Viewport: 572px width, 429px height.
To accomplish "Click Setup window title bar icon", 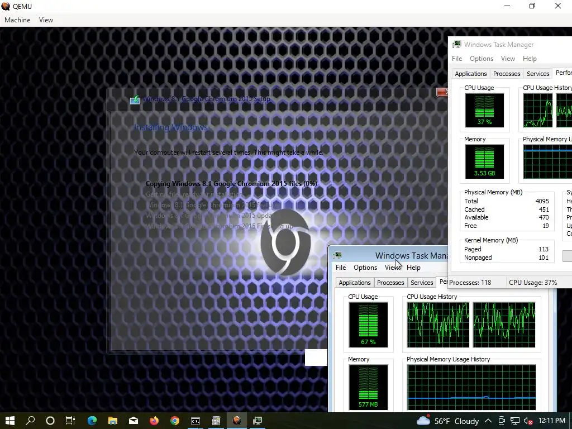I will pyautogui.click(x=135, y=99).
